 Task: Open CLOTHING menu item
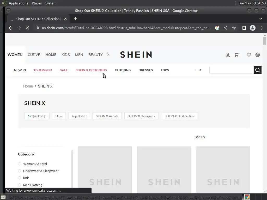pos(123,70)
